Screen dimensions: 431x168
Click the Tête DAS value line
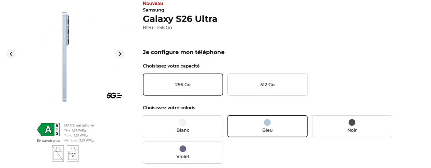75,130
